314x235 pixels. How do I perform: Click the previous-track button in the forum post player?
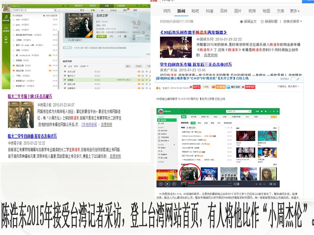point(160,184)
